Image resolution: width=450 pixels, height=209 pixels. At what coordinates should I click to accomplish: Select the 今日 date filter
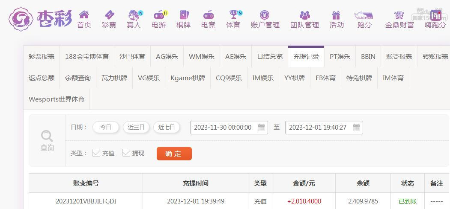(x=105, y=127)
